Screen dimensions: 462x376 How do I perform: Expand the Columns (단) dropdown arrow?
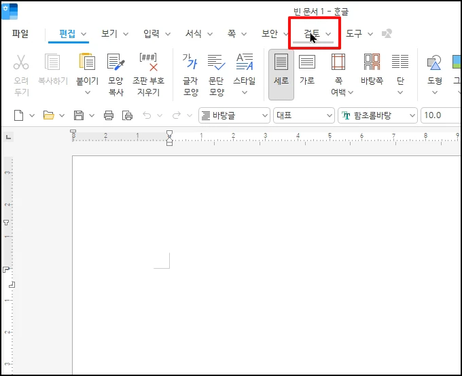(400, 92)
